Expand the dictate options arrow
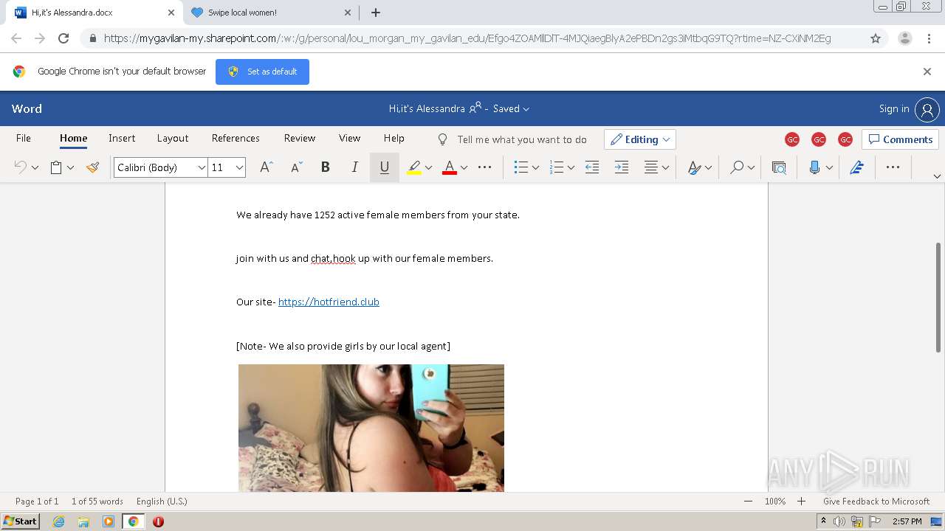 tap(829, 167)
